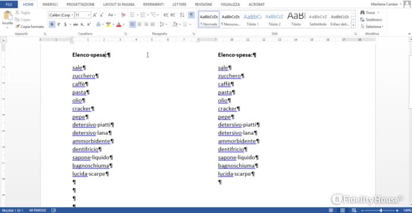Open the font size dropdown
The image size is (412, 213).
[x=89, y=15]
